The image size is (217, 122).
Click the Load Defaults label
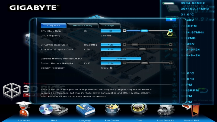pos(165,120)
